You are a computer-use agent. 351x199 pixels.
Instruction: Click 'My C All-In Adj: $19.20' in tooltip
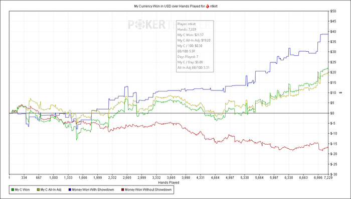pyautogui.click(x=194, y=40)
